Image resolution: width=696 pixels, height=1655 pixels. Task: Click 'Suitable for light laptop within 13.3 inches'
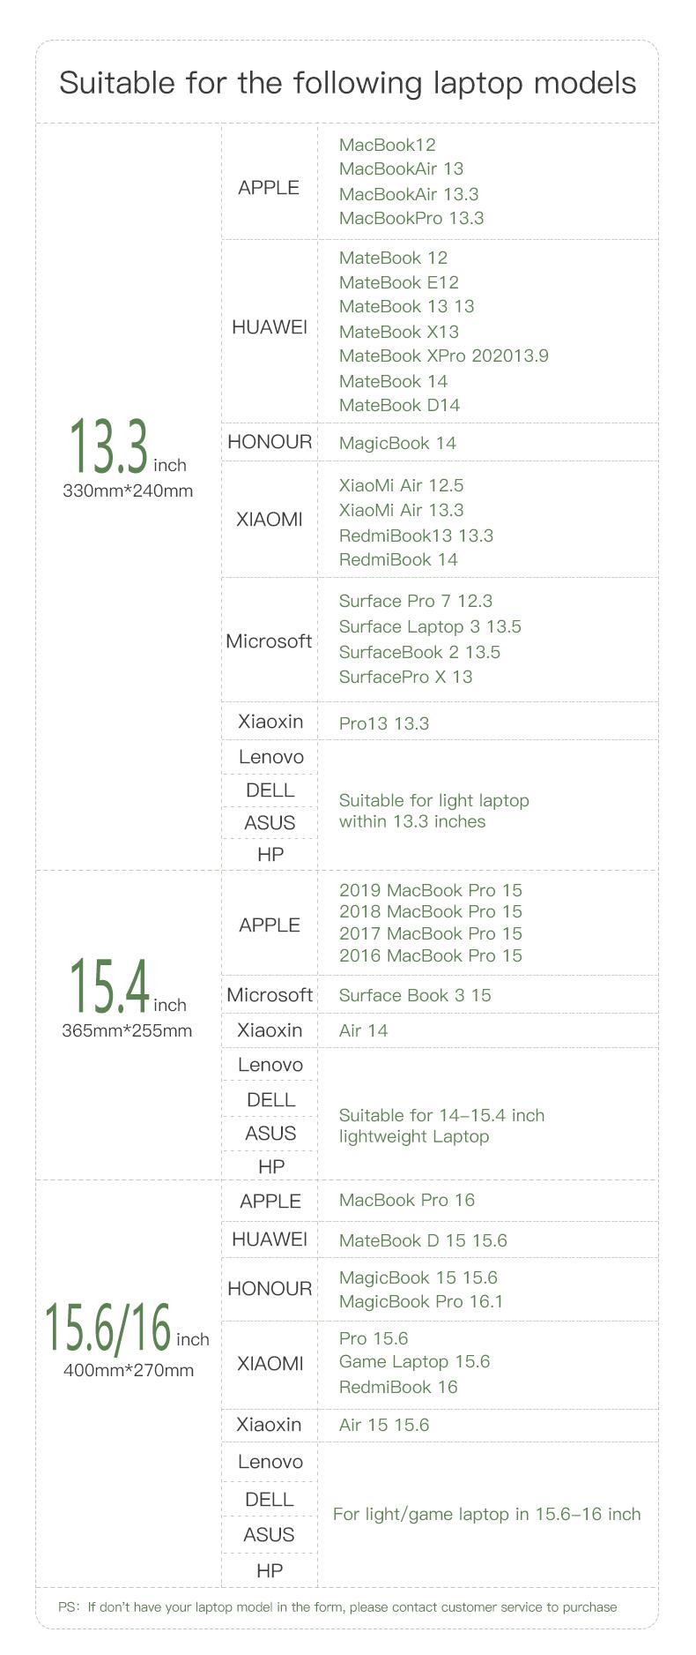[434, 811]
